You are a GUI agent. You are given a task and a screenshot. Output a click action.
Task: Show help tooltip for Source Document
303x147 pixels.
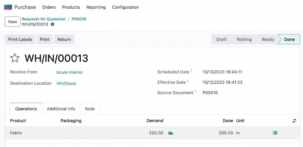pyautogui.click(x=195, y=91)
